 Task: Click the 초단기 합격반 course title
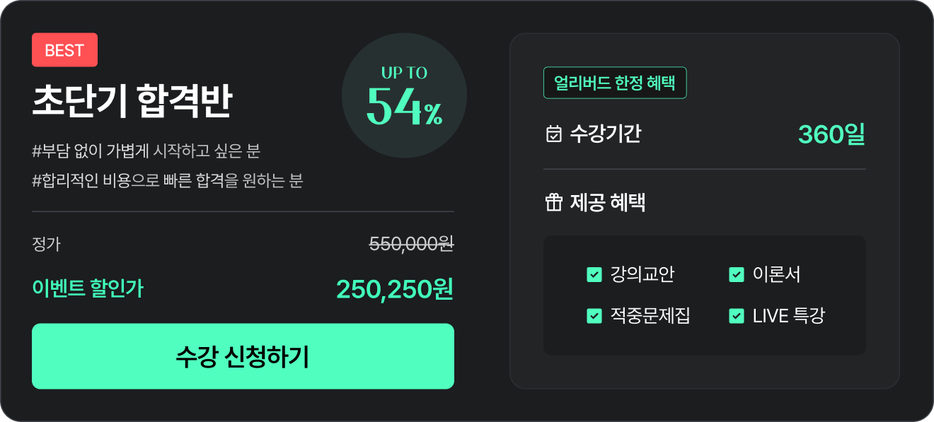(x=132, y=102)
